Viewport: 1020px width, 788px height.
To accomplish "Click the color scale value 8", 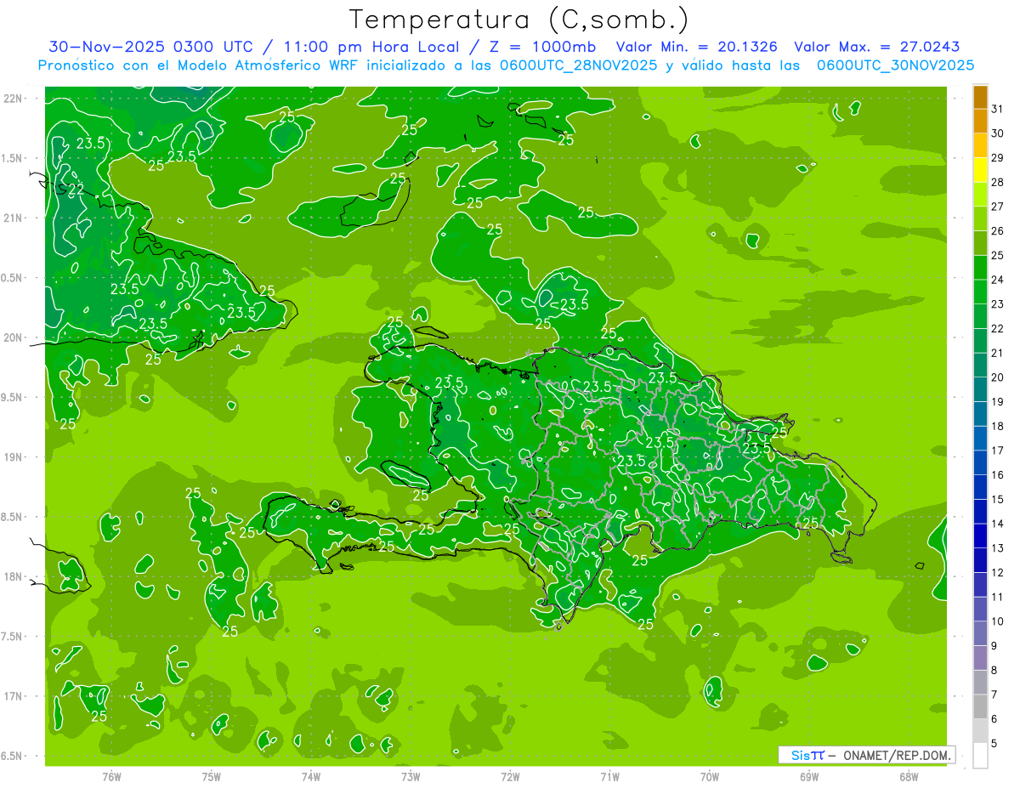I will coord(994,671).
